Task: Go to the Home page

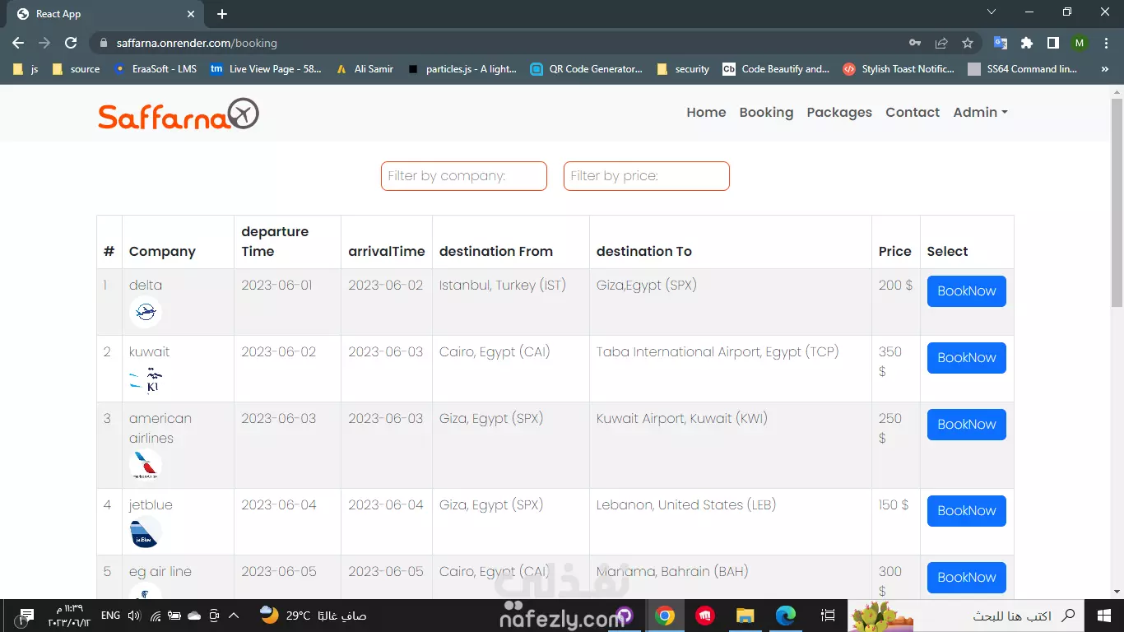Action: (706, 113)
